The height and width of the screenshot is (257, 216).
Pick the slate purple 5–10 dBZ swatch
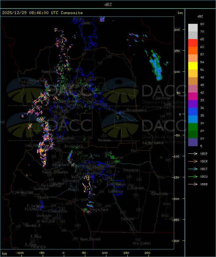click(x=193, y=142)
